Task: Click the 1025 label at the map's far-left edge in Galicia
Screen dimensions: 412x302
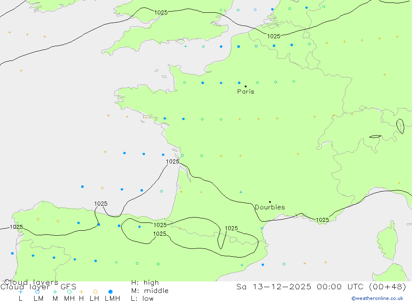Action: tap(16, 227)
